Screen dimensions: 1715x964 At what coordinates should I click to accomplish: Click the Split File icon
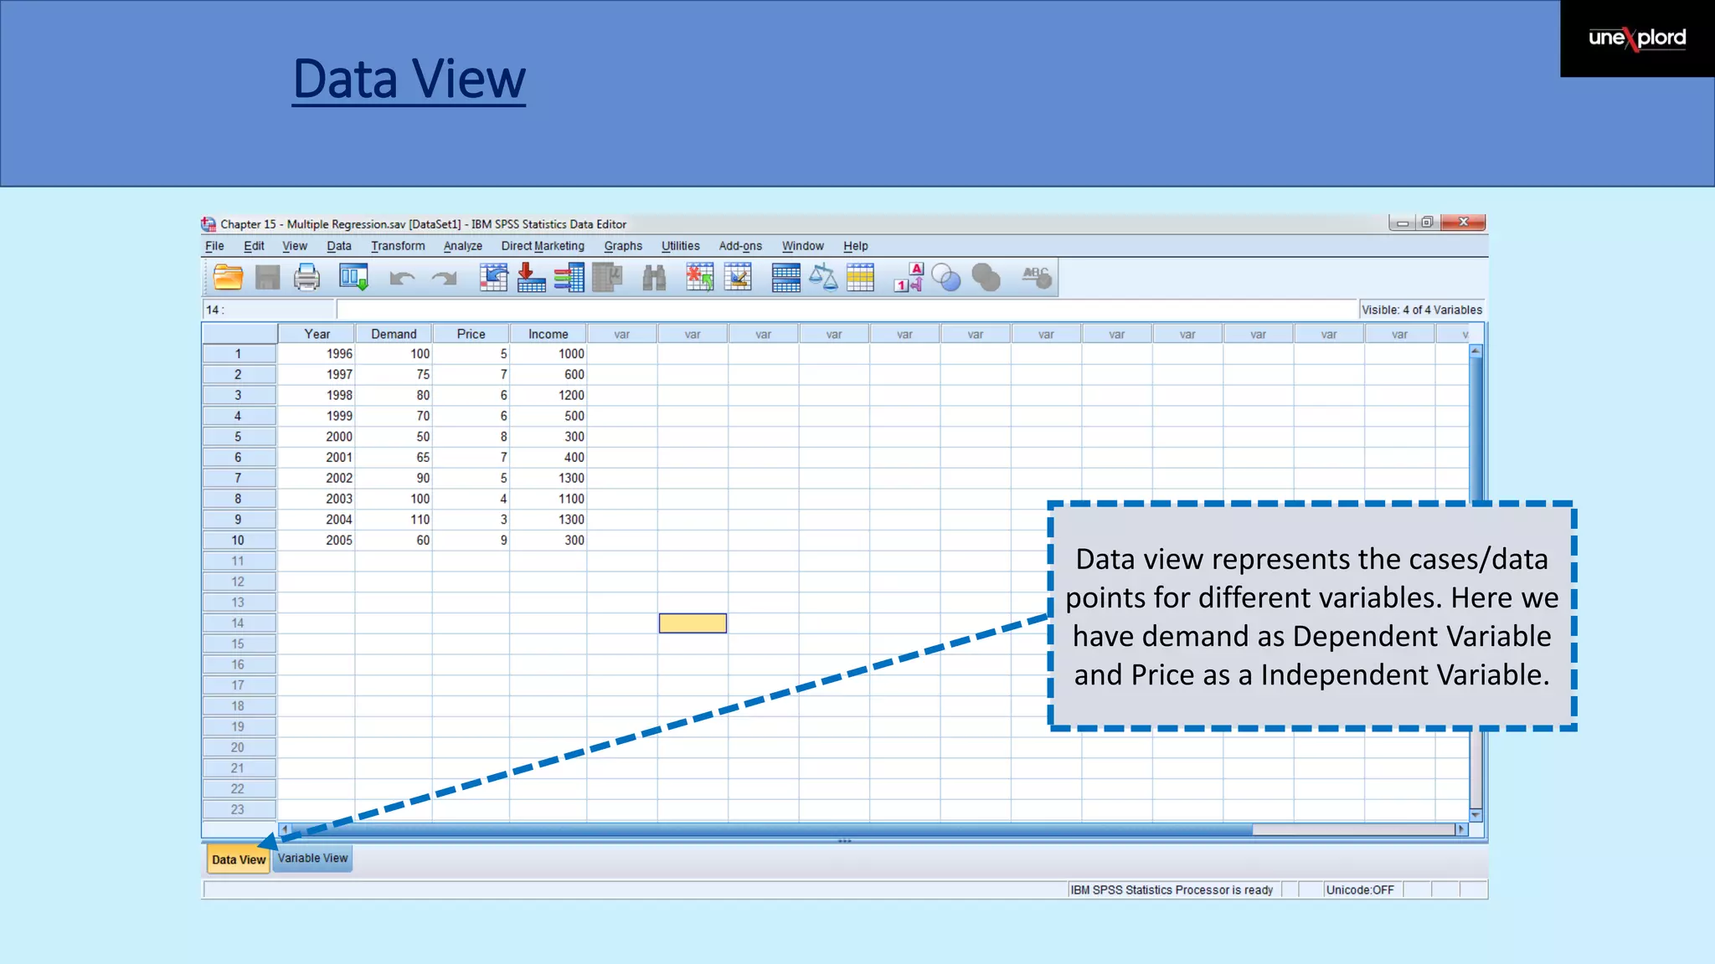tap(785, 277)
